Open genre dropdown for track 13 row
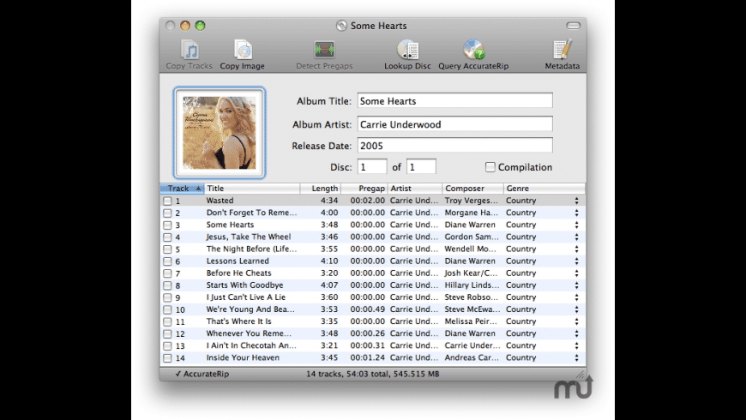Screen dimensions: 746x420 (576, 345)
